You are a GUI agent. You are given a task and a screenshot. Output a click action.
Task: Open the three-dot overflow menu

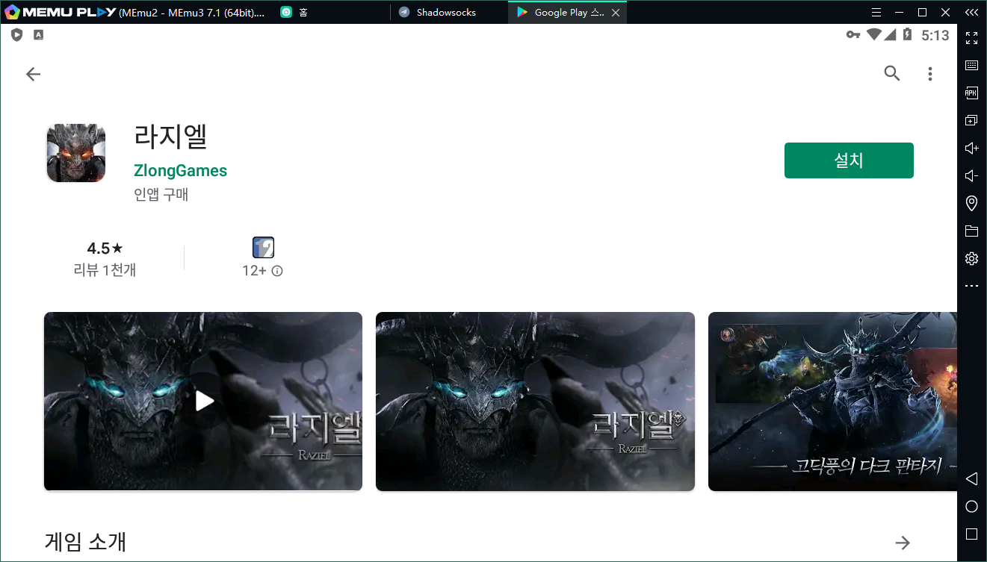pyautogui.click(x=929, y=74)
